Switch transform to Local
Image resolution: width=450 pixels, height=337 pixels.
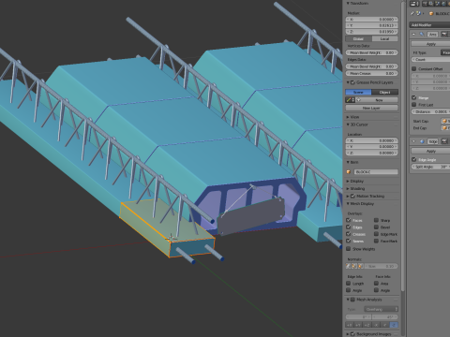pyautogui.click(x=385, y=38)
